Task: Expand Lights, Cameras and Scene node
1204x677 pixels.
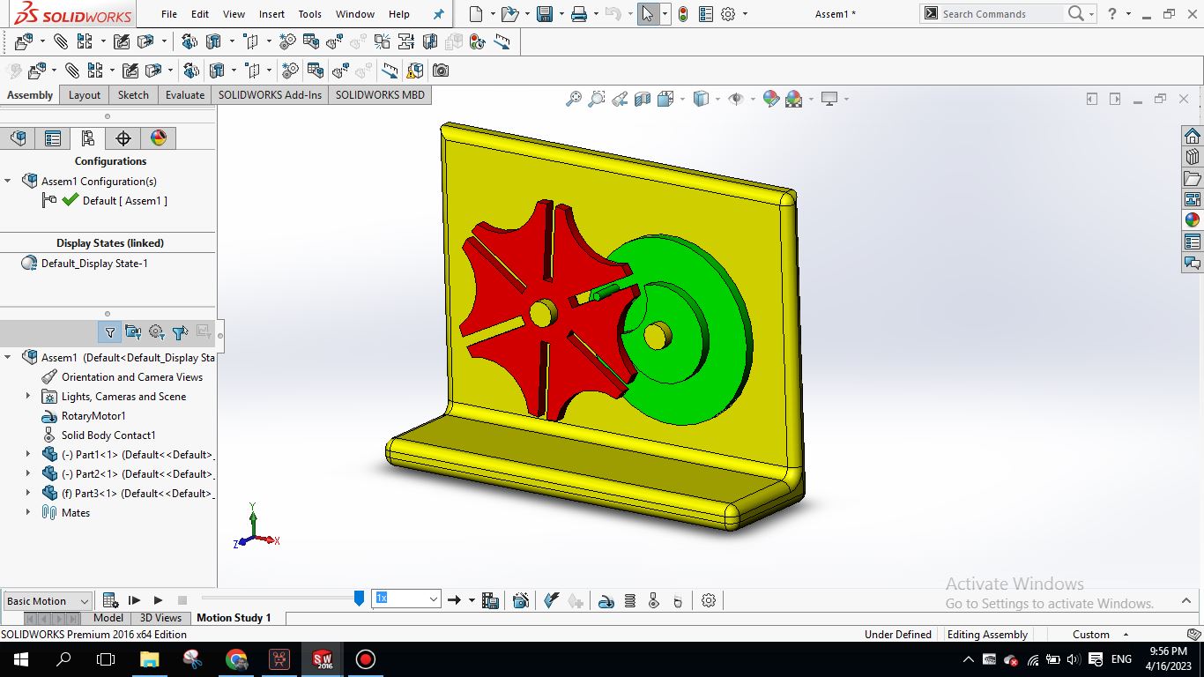Action: point(28,397)
